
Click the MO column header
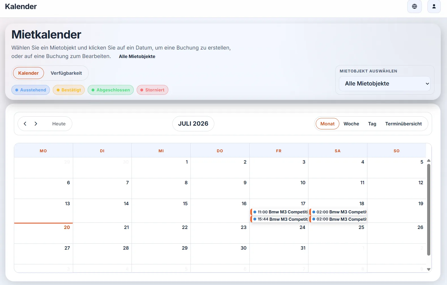click(43, 151)
